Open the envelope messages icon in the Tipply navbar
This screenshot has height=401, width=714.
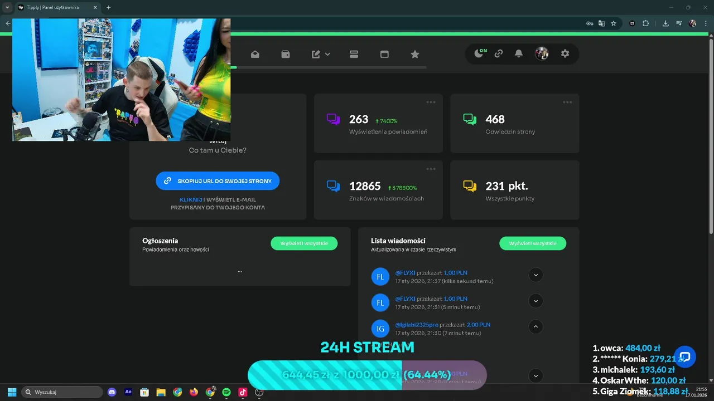255,54
